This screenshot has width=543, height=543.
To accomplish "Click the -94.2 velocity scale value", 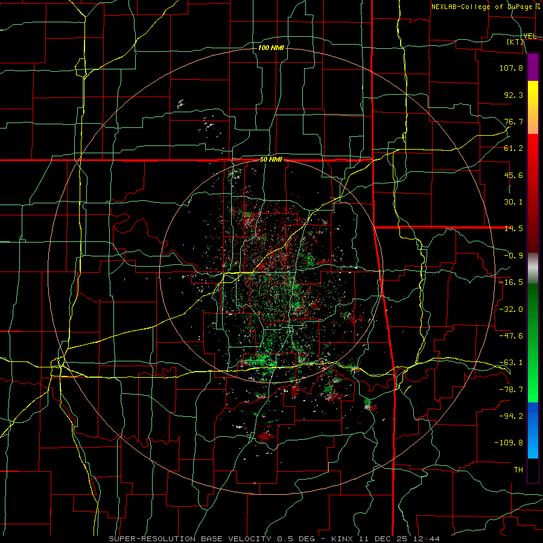I will (x=511, y=416).
